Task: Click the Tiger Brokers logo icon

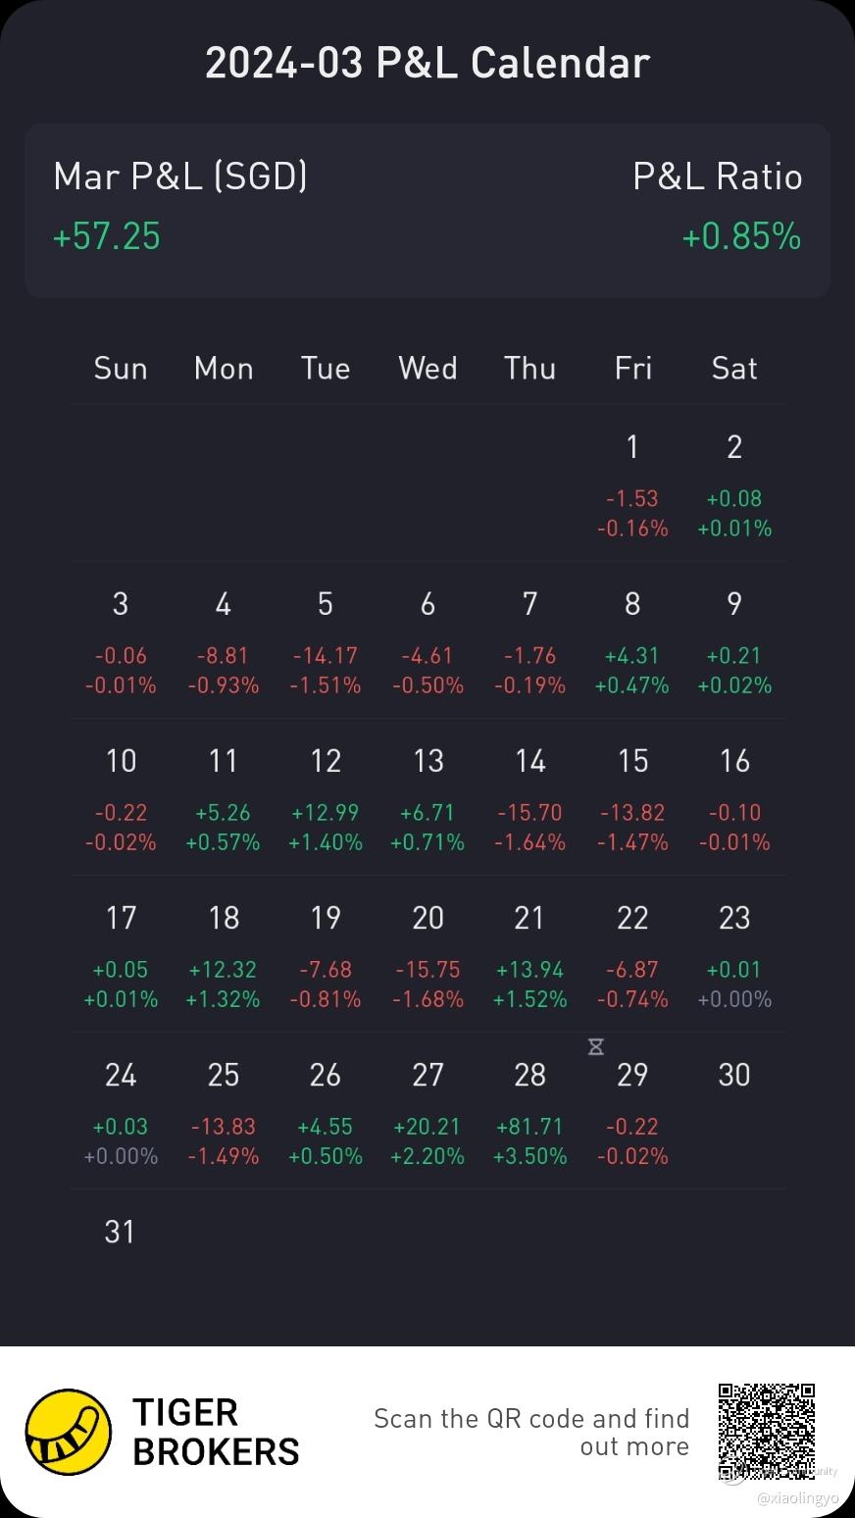Action: (69, 1432)
